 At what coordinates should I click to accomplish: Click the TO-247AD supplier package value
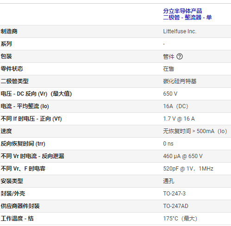coord(175,206)
